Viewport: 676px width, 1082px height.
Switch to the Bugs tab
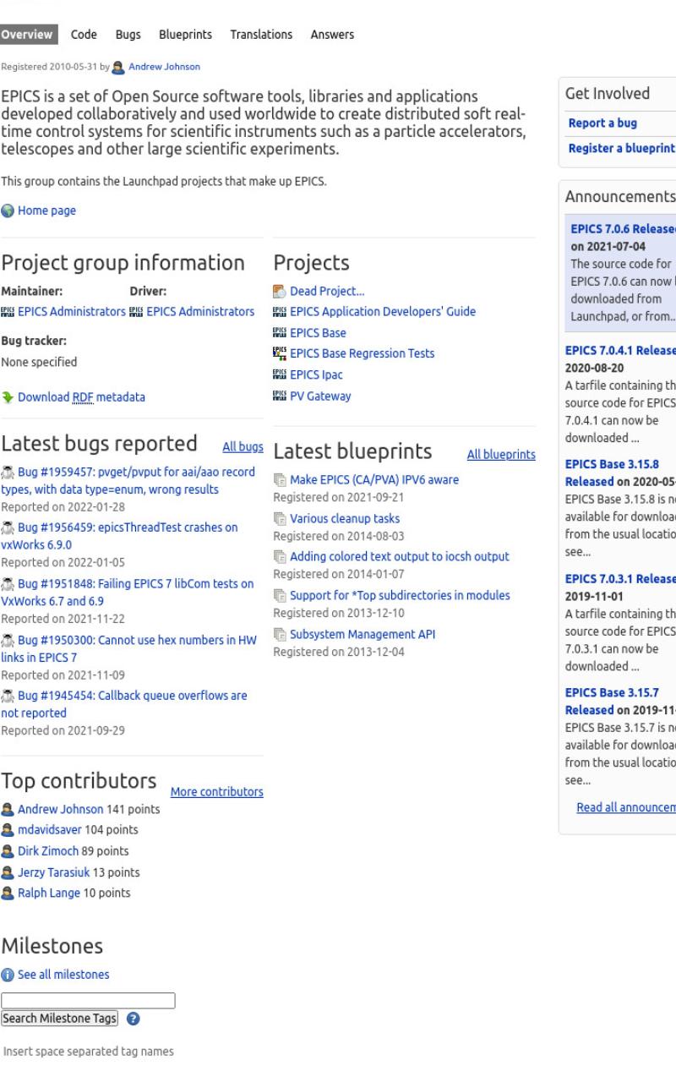128,35
